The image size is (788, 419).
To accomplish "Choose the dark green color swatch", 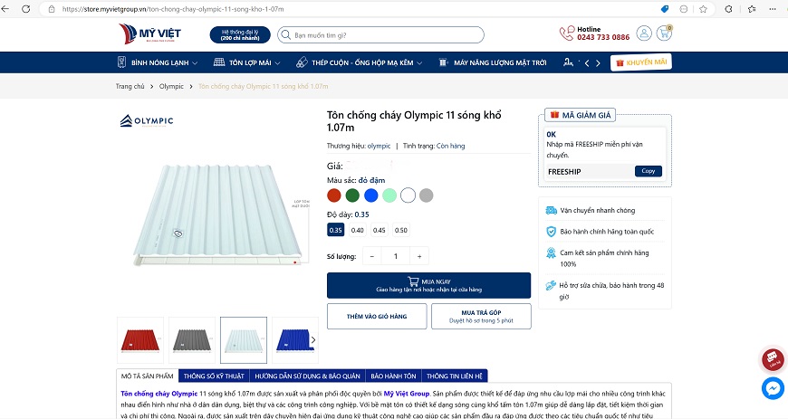I will (x=352, y=195).
